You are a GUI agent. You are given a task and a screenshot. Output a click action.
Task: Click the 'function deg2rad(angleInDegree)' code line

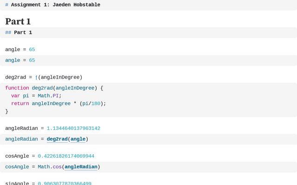tap(54, 88)
